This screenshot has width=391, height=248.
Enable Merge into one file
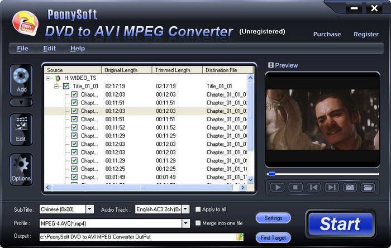click(198, 223)
